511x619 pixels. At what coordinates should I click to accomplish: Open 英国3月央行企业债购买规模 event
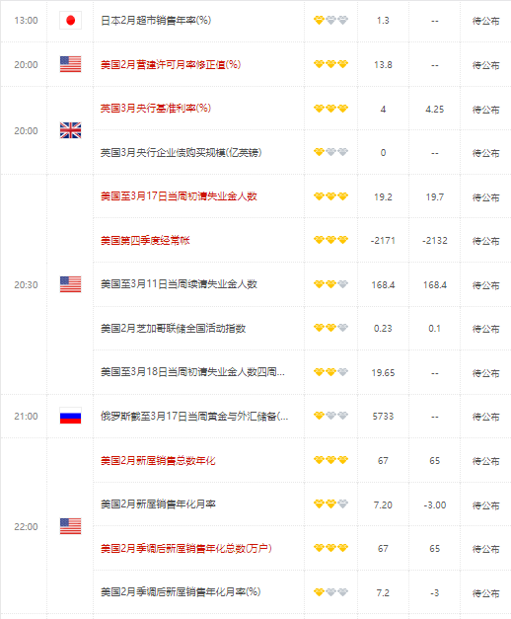point(181,152)
